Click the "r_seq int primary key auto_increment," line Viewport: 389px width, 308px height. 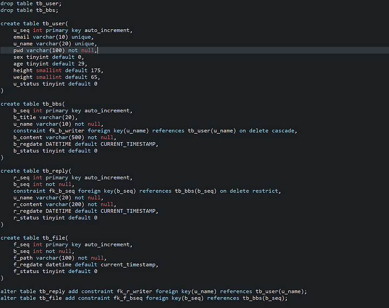[x=73, y=178]
